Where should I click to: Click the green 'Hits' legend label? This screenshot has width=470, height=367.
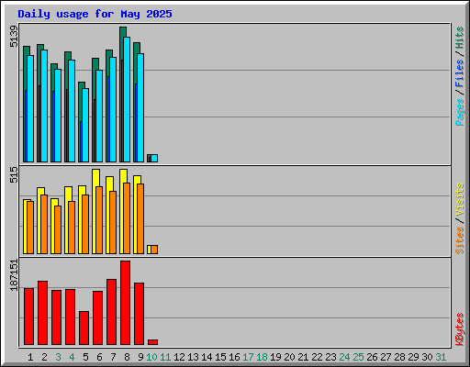point(459,38)
